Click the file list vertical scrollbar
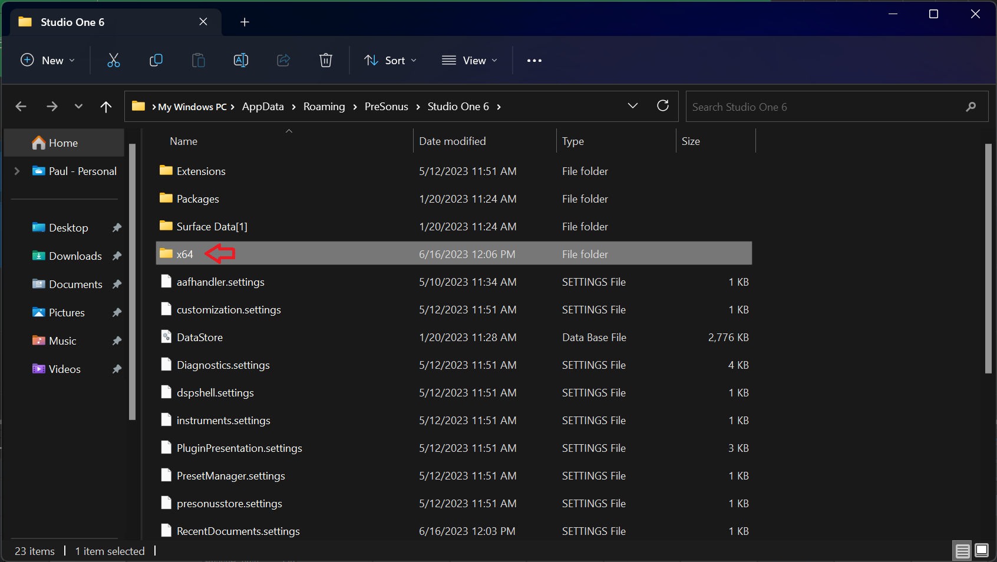 (x=988, y=259)
